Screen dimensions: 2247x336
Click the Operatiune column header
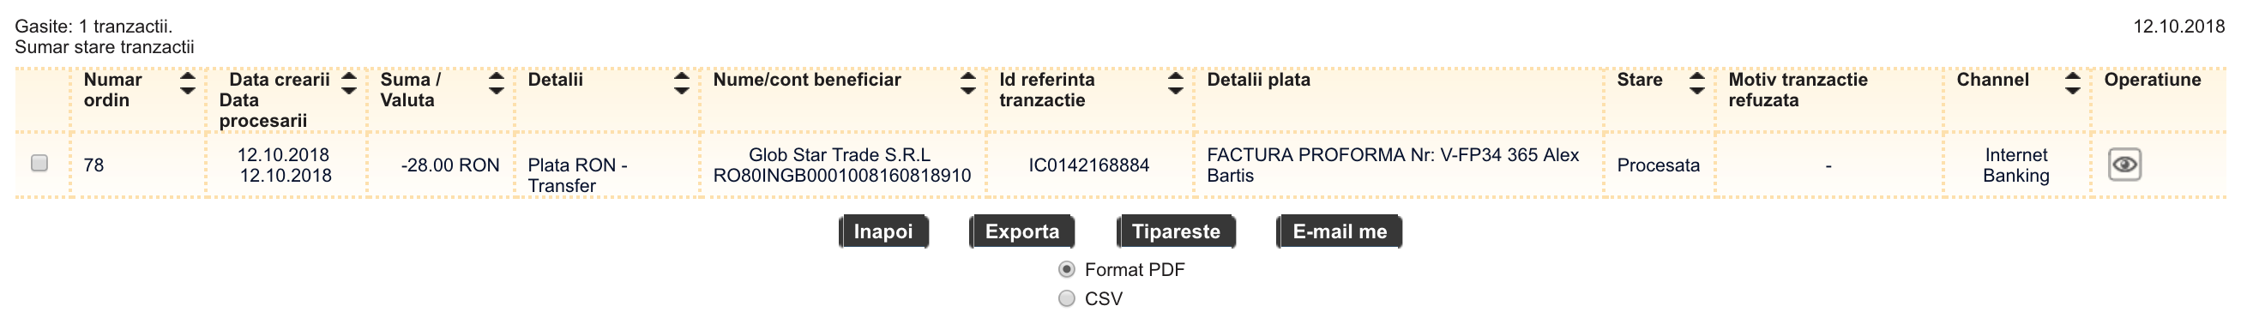tap(2152, 80)
